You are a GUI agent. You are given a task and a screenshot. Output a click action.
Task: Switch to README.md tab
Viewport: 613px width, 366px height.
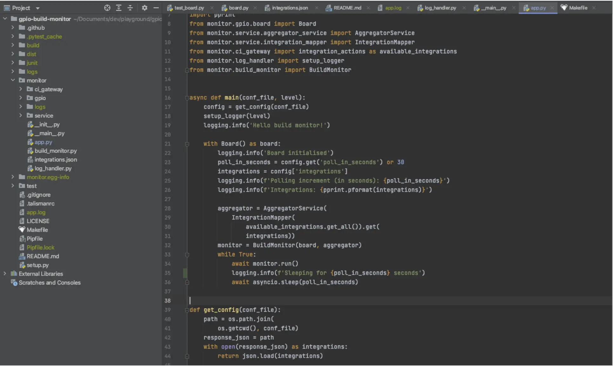(x=347, y=8)
